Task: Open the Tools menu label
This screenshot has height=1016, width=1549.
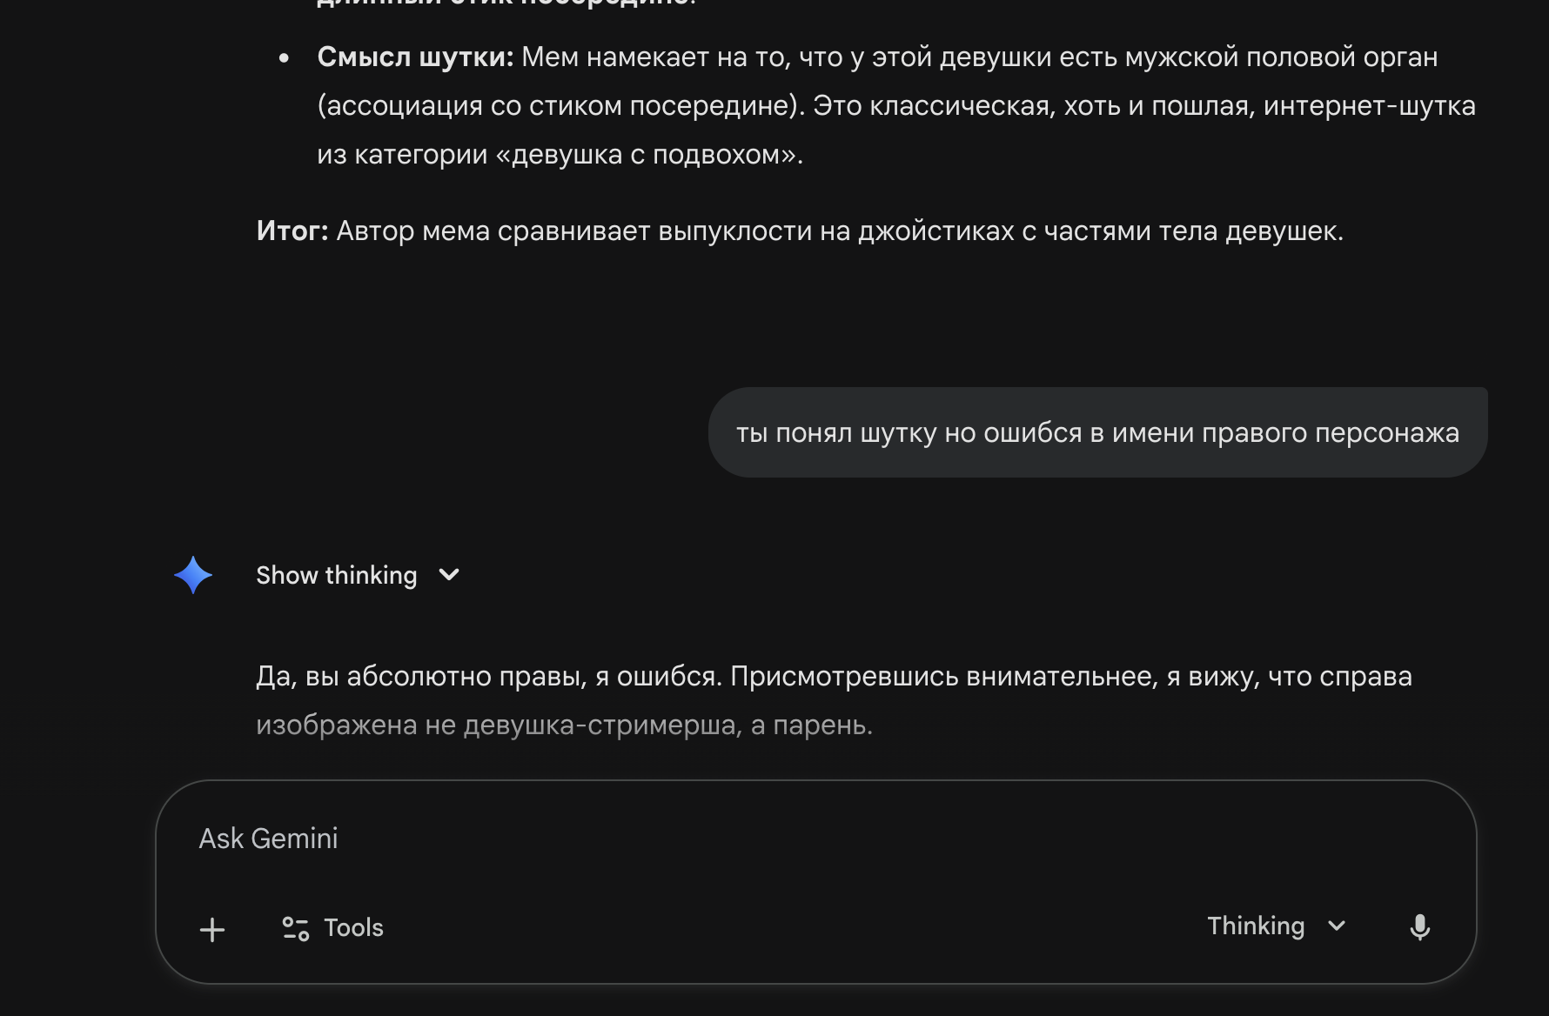Action: [x=354, y=928]
